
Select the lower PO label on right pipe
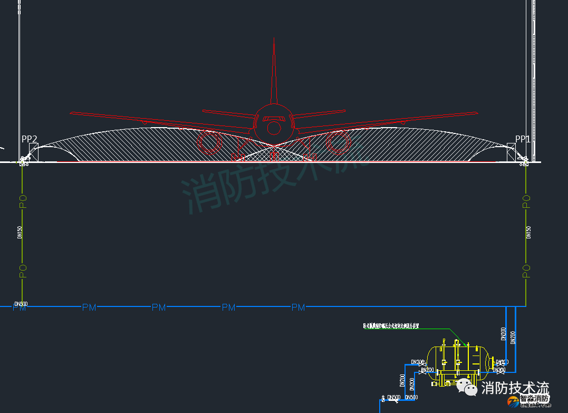[x=526, y=271]
